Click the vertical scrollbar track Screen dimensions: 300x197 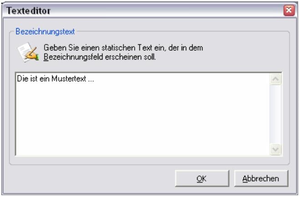275,114
